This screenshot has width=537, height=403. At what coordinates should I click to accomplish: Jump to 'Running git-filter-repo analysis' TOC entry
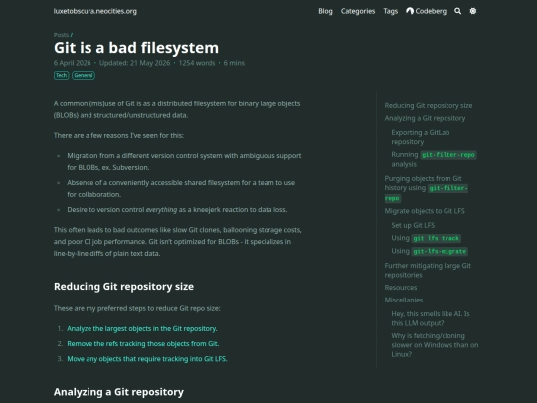[x=434, y=159]
